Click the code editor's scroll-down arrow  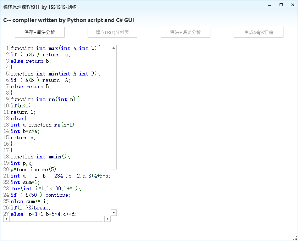pos(114,213)
